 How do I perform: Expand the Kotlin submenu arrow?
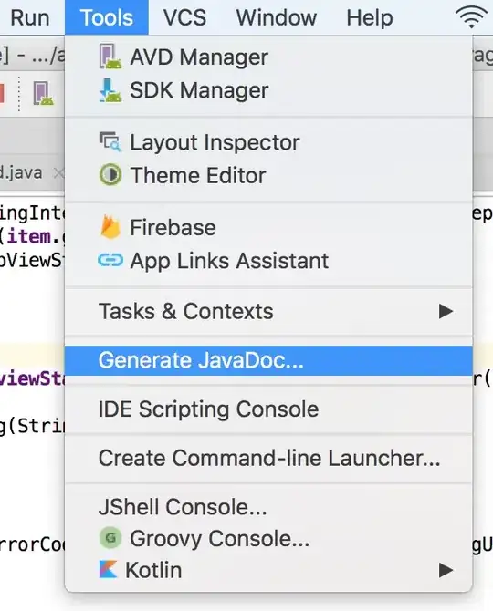pyautogui.click(x=446, y=570)
